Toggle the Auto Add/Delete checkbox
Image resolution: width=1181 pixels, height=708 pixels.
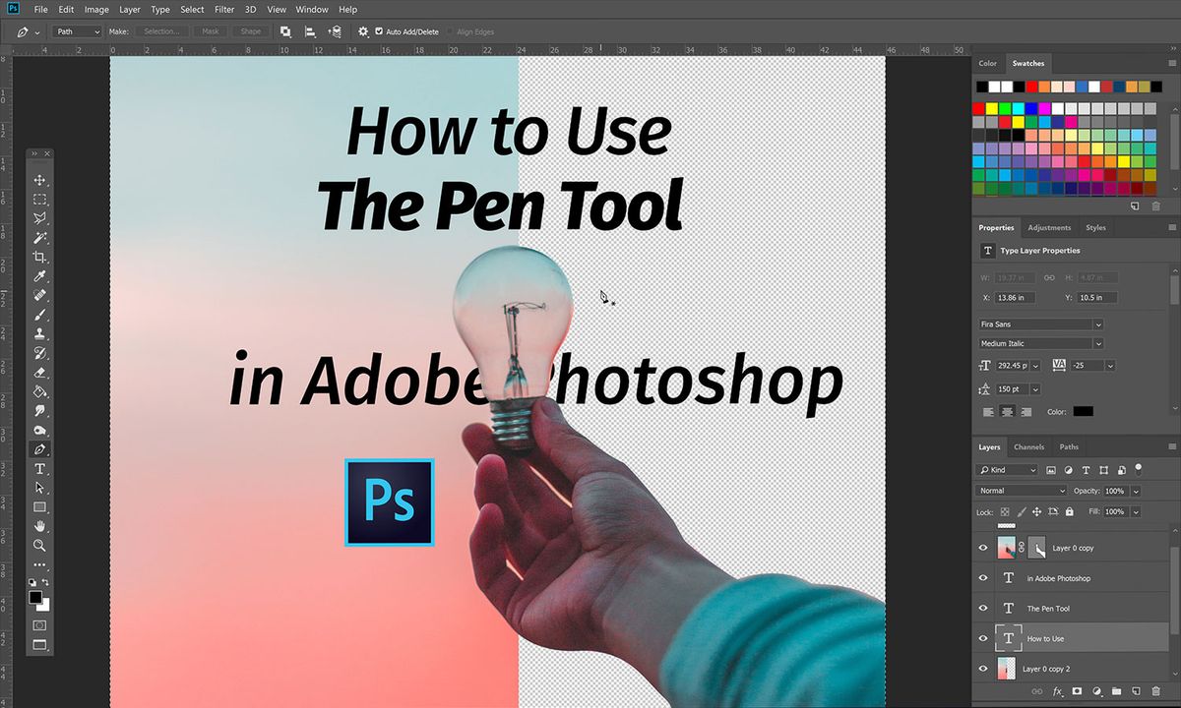pyautogui.click(x=379, y=31)
